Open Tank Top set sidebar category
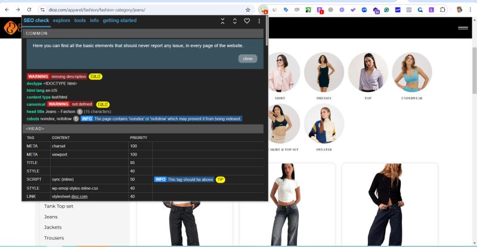The height and width of the screenshot is (247, 477). coord(58,206)
